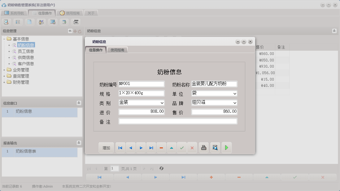
Task: Select the search icon on the top toolbar
Action: [6, 22]
